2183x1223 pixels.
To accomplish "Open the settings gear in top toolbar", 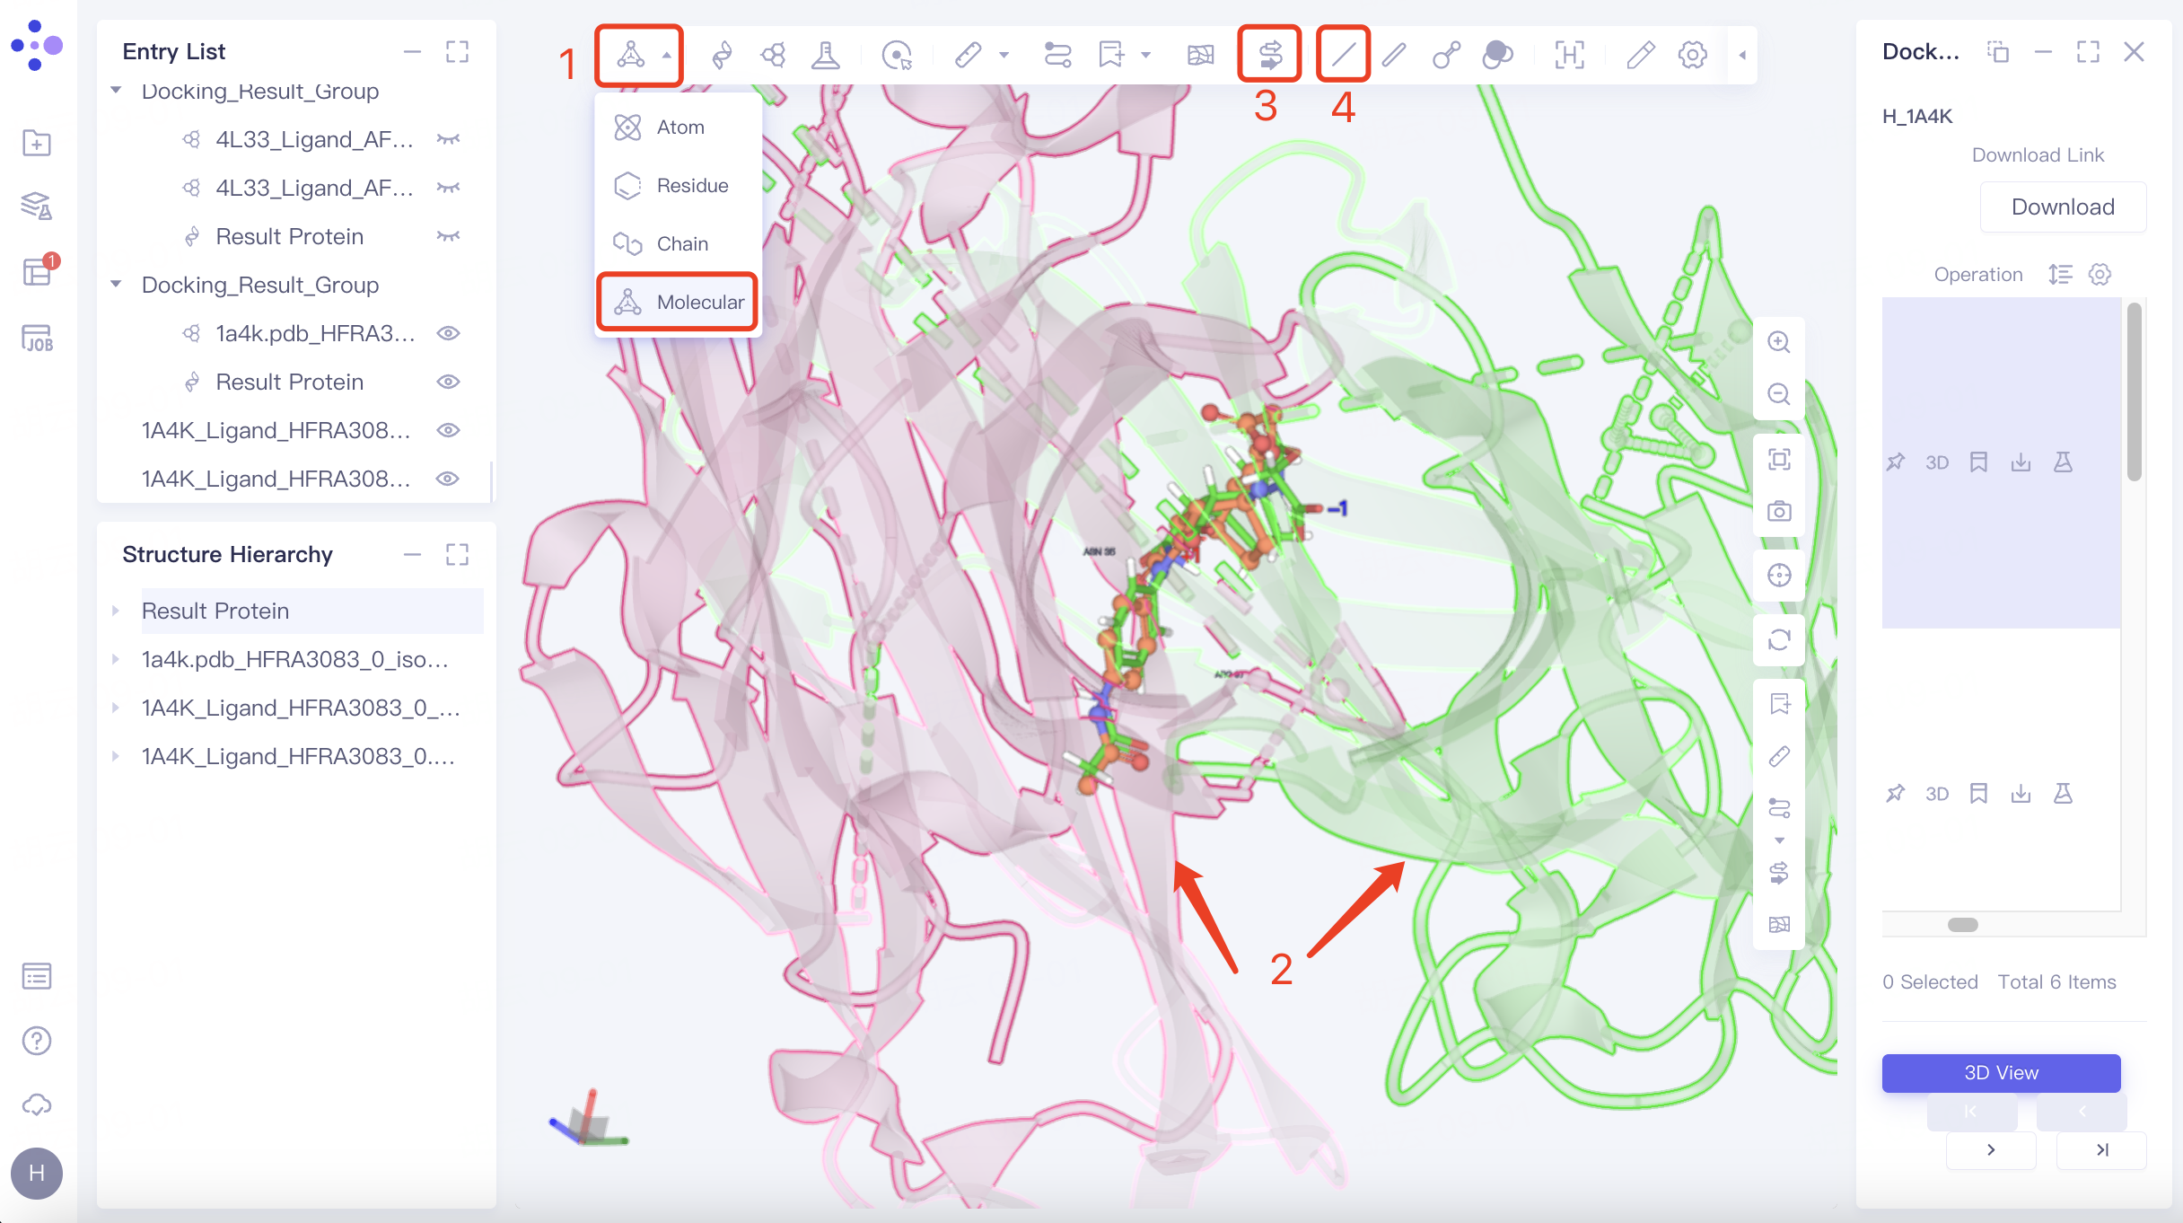I will pyautogui.click(x=1692, y=55).
